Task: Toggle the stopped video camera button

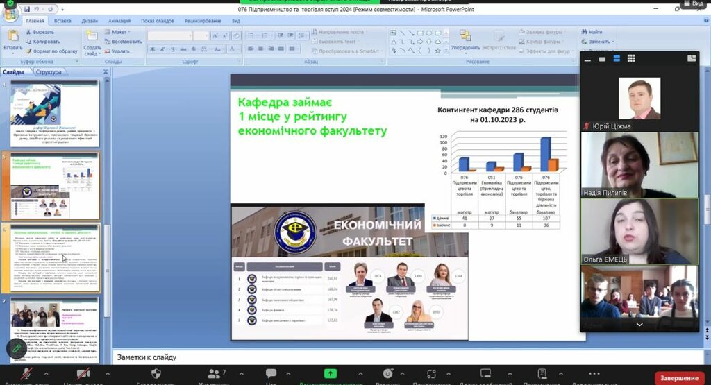Action: coord(82,374)
